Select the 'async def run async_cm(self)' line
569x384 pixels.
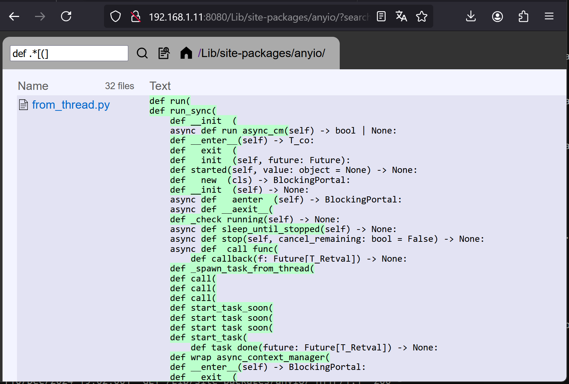283,131
